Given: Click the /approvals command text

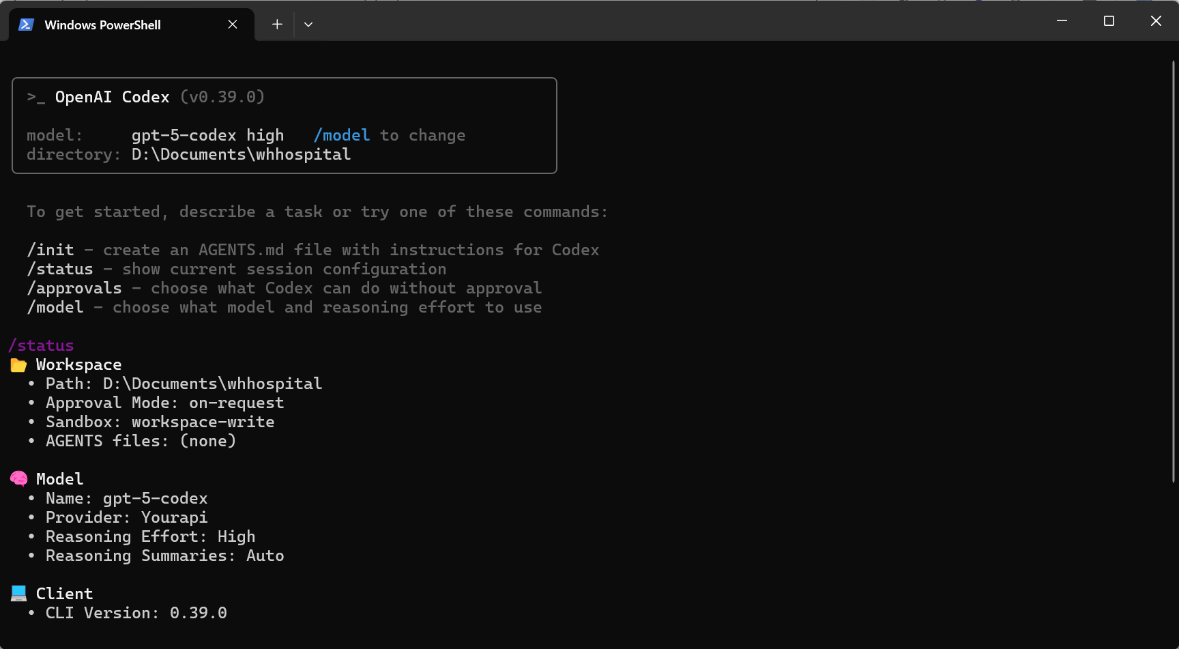Looking at the screenshot, I should 74,288.
